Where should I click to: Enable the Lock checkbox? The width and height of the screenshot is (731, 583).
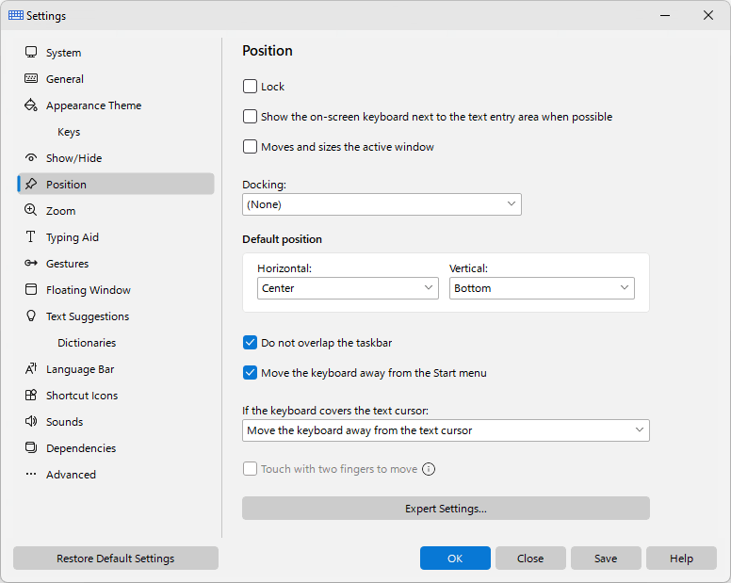[x=250, y=87]
